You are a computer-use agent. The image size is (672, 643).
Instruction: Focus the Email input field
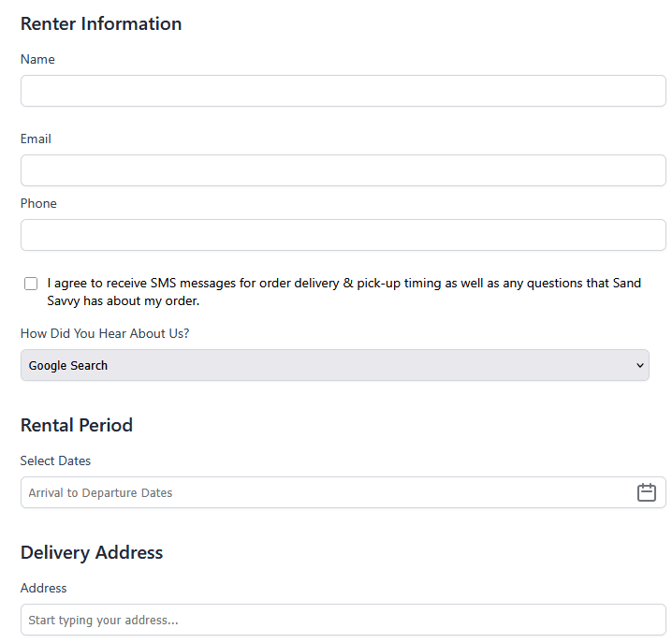coord(343,170)
